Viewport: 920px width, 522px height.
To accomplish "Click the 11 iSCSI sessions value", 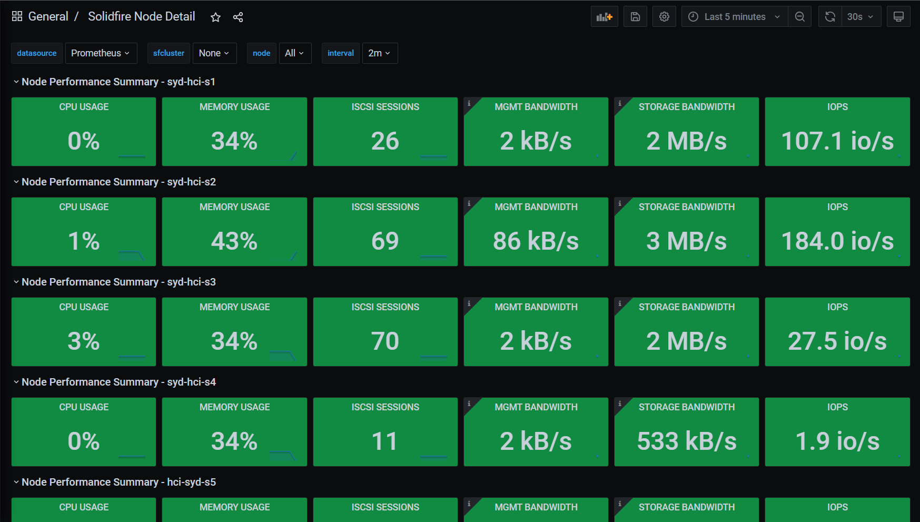I will (385, 441).
